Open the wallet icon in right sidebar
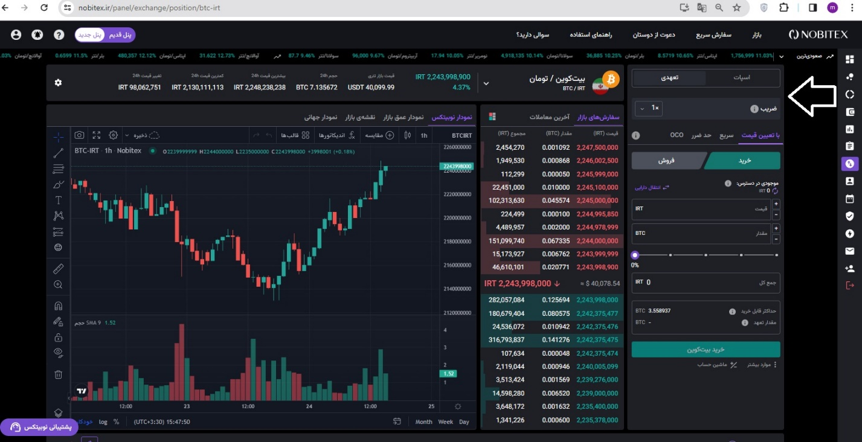The height and width of the screenshot is (442, 862). [x=850, y=112]
